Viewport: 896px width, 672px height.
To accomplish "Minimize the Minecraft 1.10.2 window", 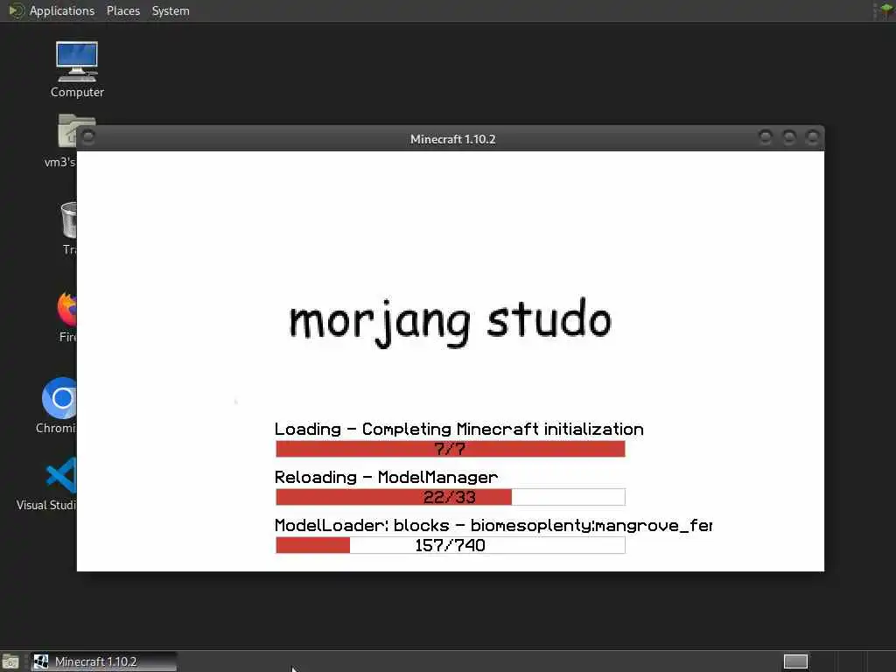I will click(765, 137).
